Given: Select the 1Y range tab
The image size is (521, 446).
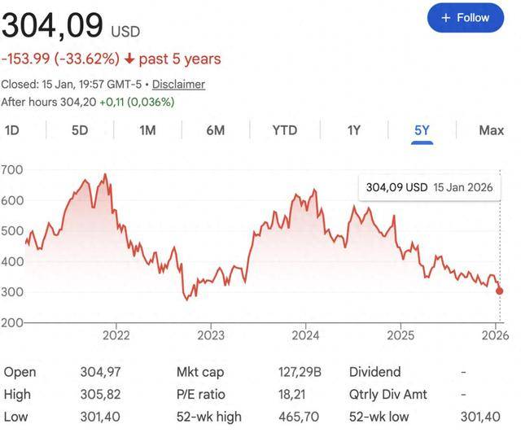Looking at the screenshot, I should click(353, 130).
